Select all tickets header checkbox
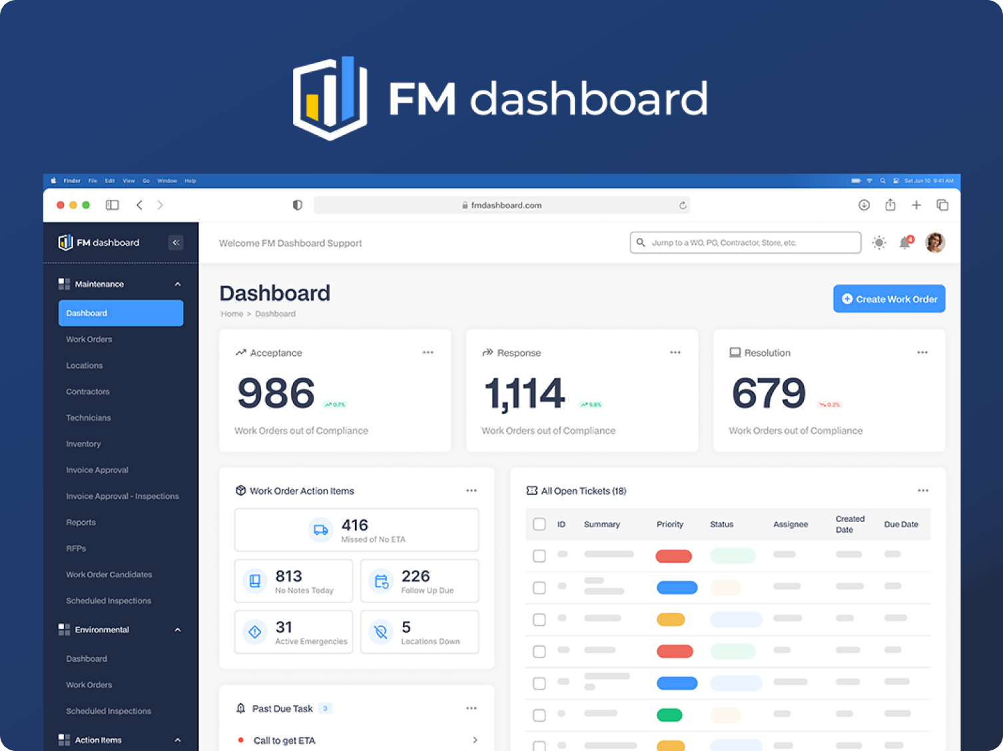Screen dimensions: 1003x751 [x=539, y=524]
